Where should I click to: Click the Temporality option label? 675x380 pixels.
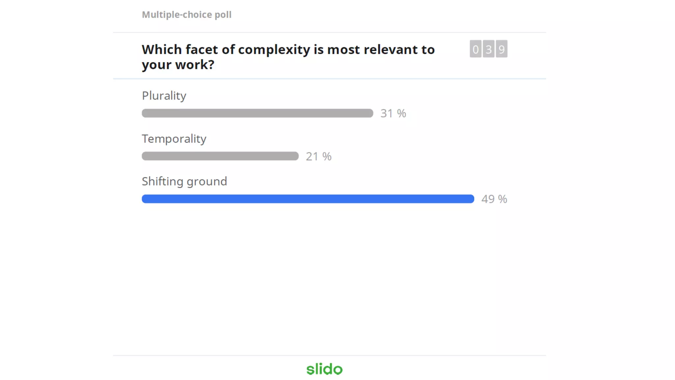pos(174,139)
